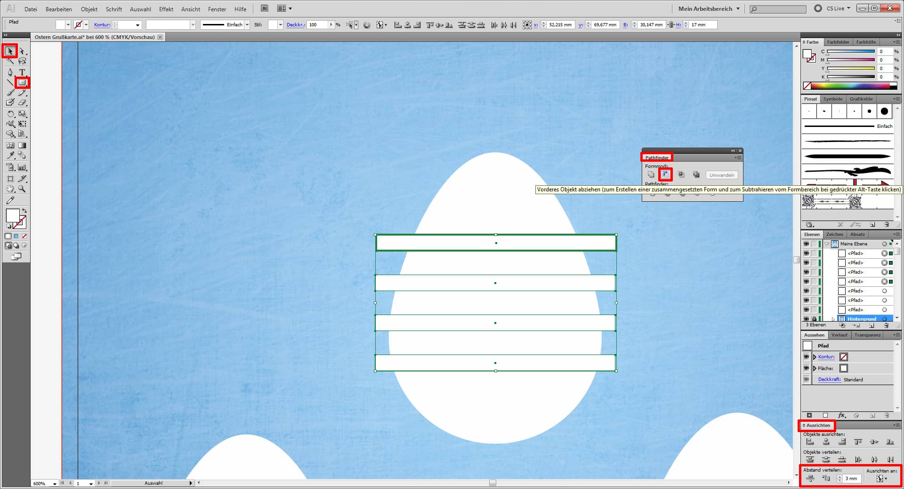The width and height of the screenshot is (904, 489).
Task: Open the Effekt menu
Action: pyautogui.click(x=166, y=9)
